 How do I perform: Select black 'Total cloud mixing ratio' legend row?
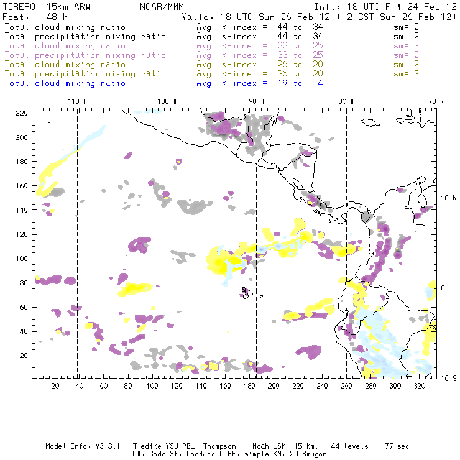pyautogui.click(x=65, y=27)
